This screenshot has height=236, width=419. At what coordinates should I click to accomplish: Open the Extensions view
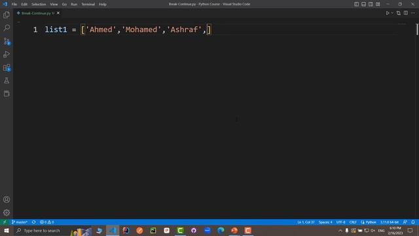pyautogui.click(x=7, y=68)
